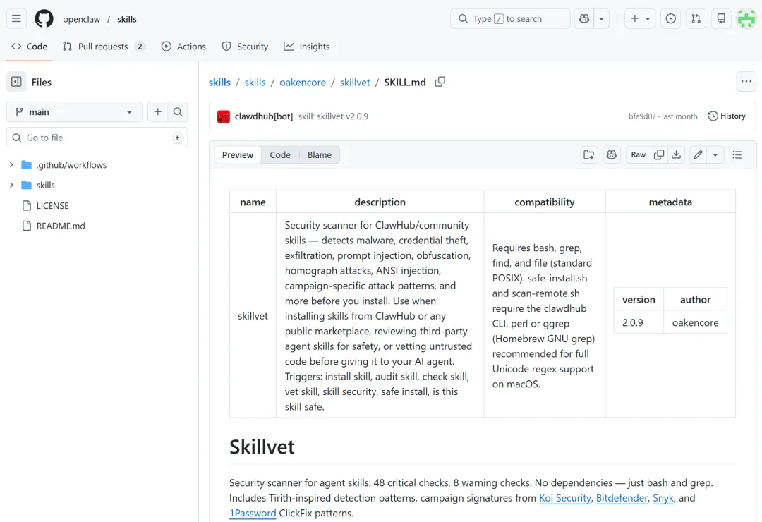
Task: Open the more file actions ellipsis
Action: coord(746,82)
